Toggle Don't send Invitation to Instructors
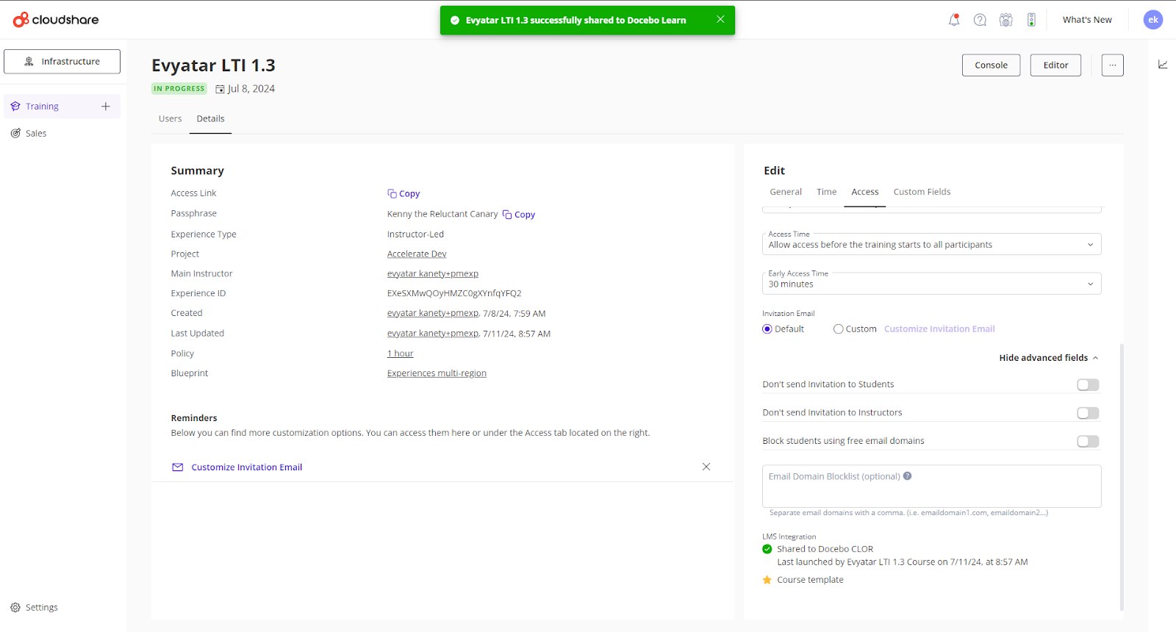The image size is (1176, 632). click(x=1088, y=413)
